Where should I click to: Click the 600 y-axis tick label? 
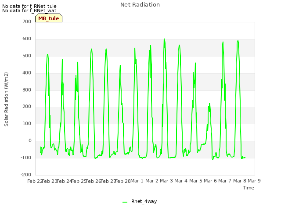click(27, 39)
